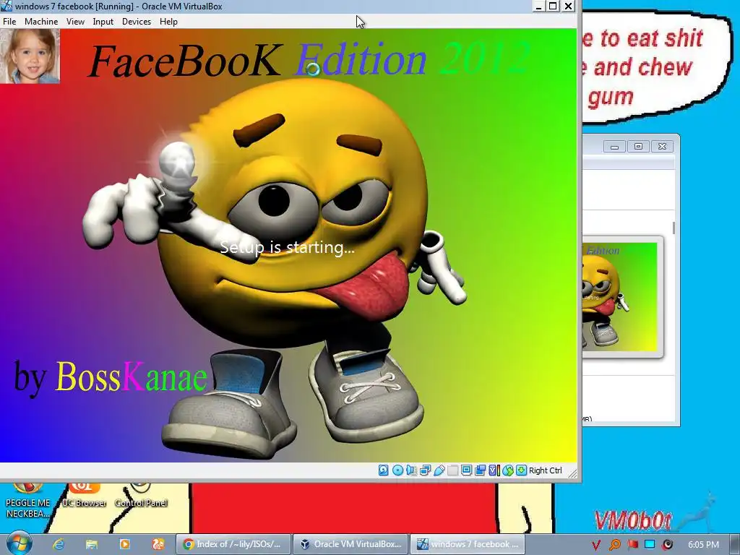Minimize the background VirtualBox Manager window
Image resolution: width=740 pixels, height=555 pixels.
pos(614,146)
